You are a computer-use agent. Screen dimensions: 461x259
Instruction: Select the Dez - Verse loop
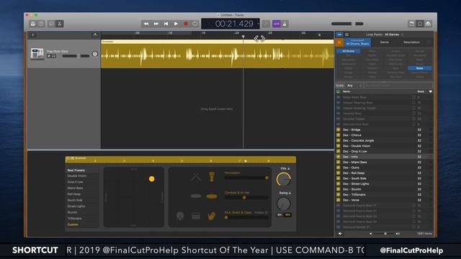[384, 200]
